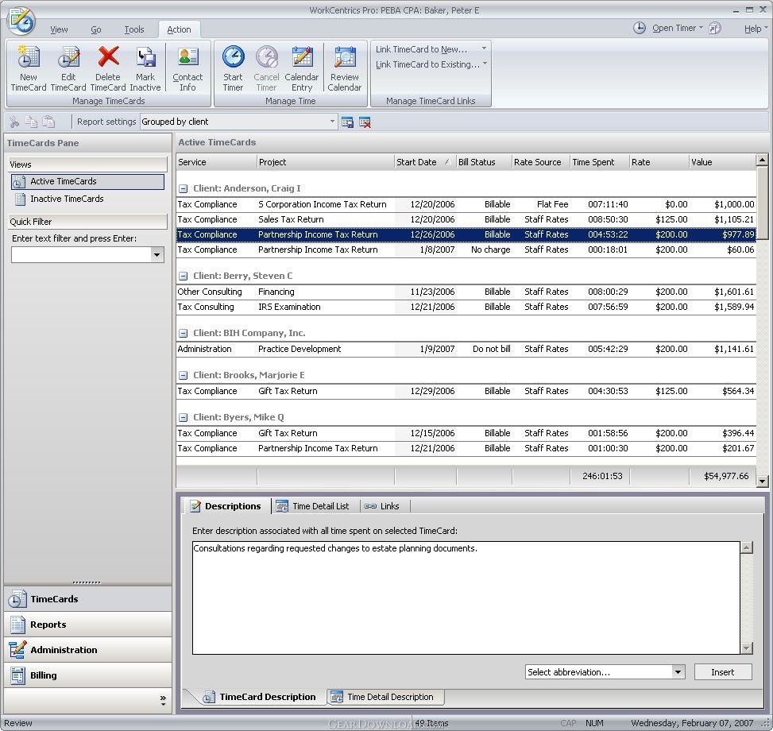Open the View menu
773x731 pixels.
click(x=59, y=29)
